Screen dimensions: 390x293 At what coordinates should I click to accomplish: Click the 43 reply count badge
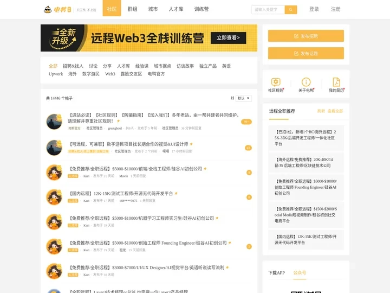pos(248,148)
